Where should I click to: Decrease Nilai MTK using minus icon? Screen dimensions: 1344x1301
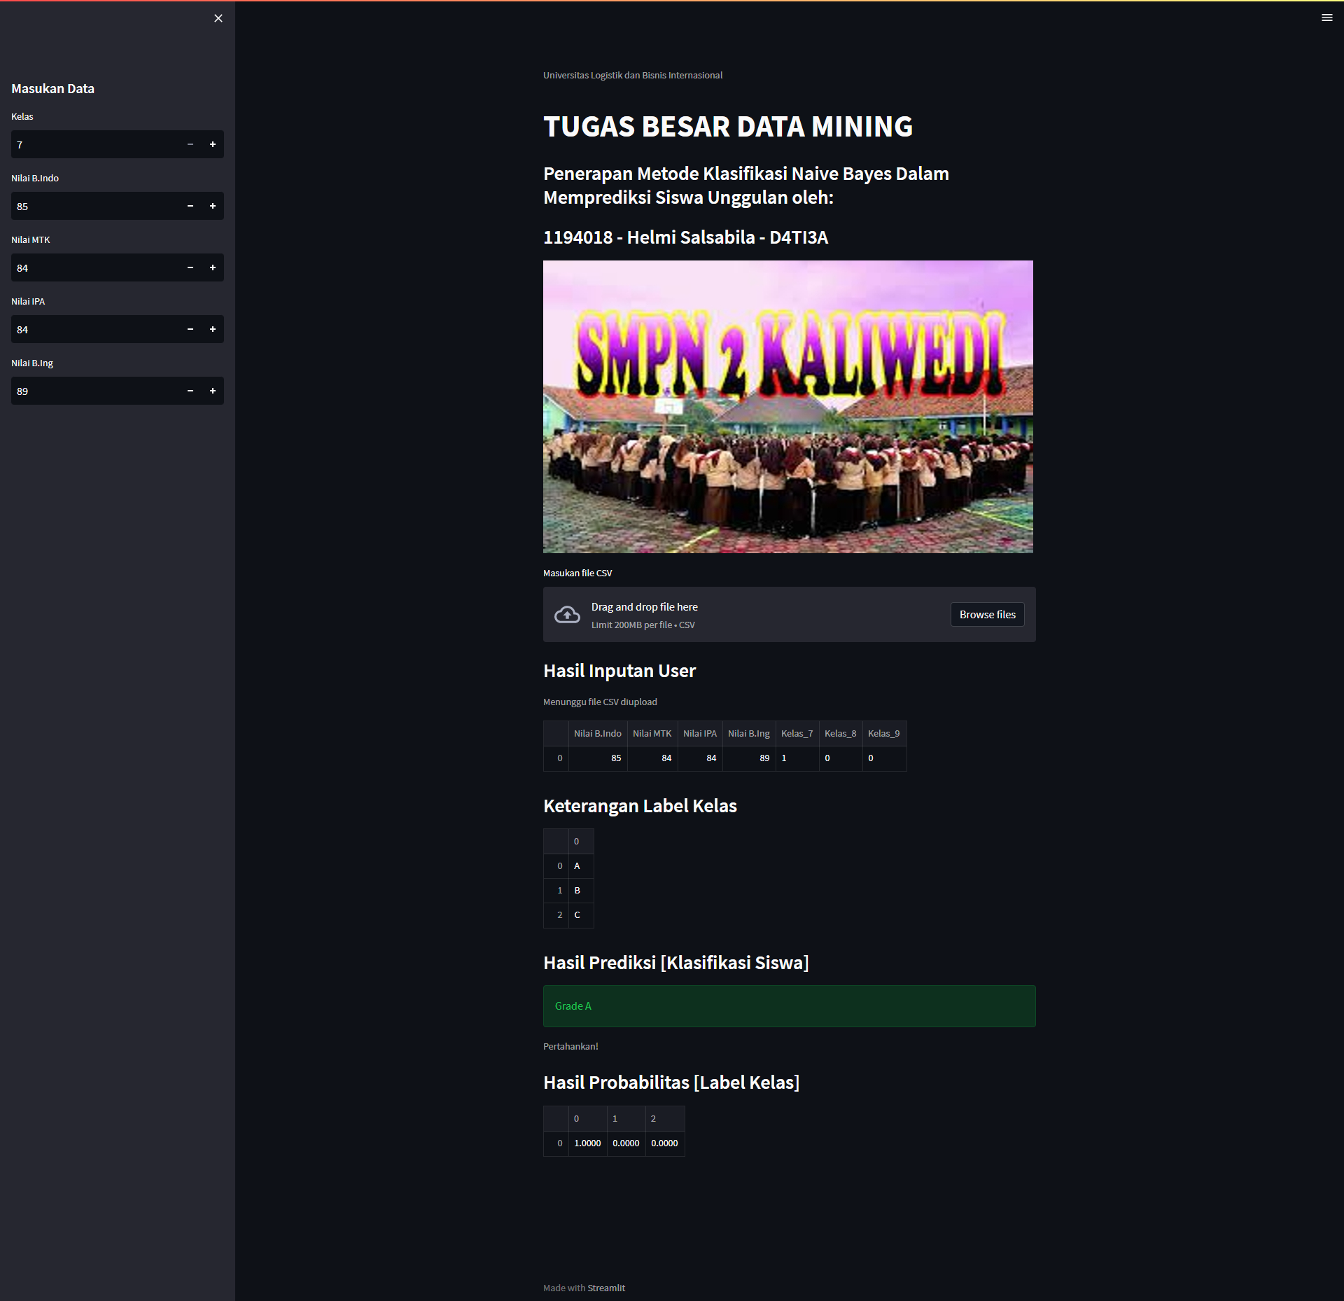coord(190,267)
